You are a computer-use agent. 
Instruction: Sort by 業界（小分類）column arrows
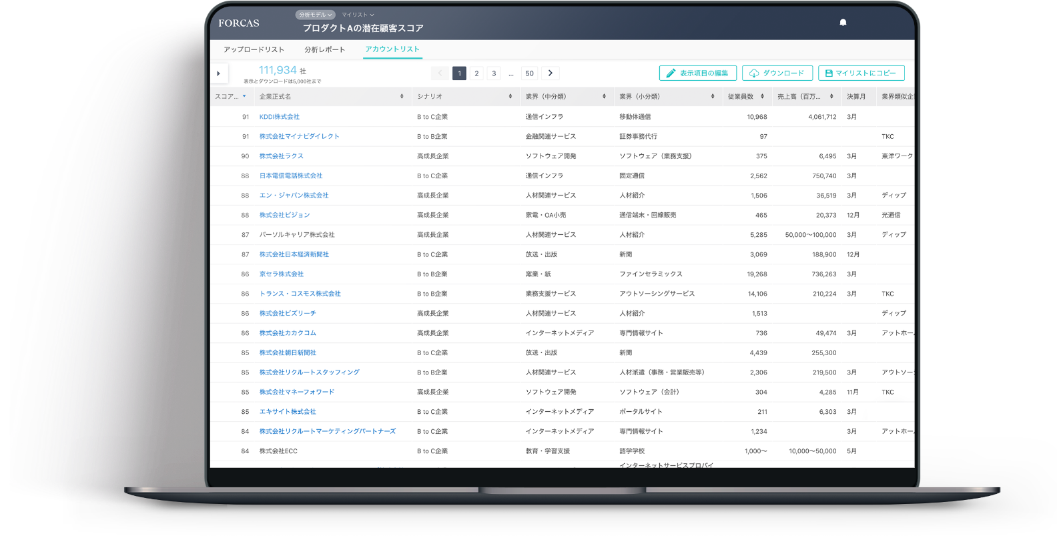click(713, 97)
